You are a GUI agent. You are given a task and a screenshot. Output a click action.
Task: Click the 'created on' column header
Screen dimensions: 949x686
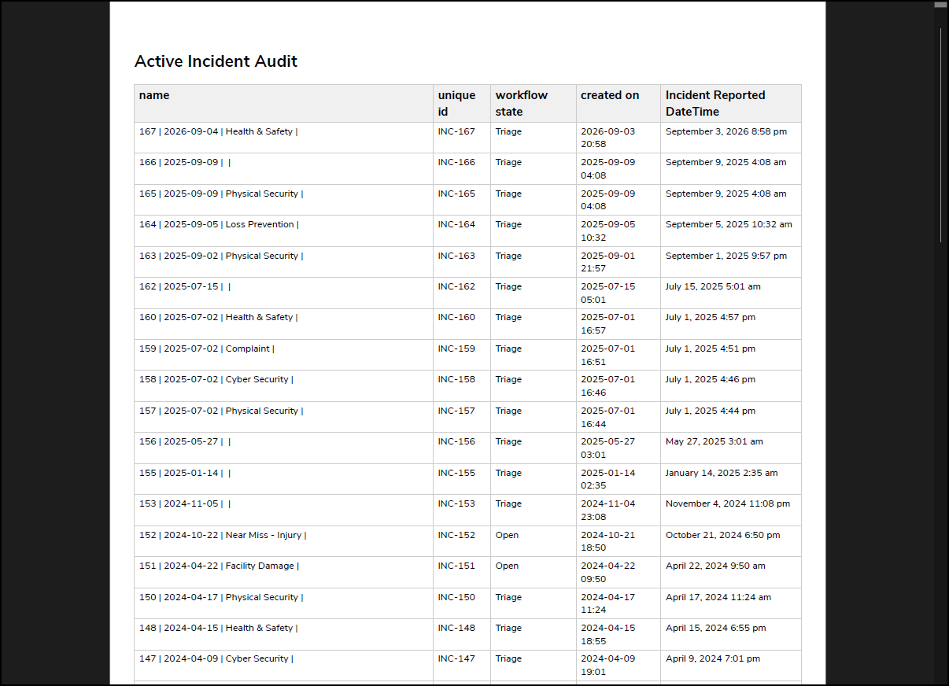coord(619,103)
